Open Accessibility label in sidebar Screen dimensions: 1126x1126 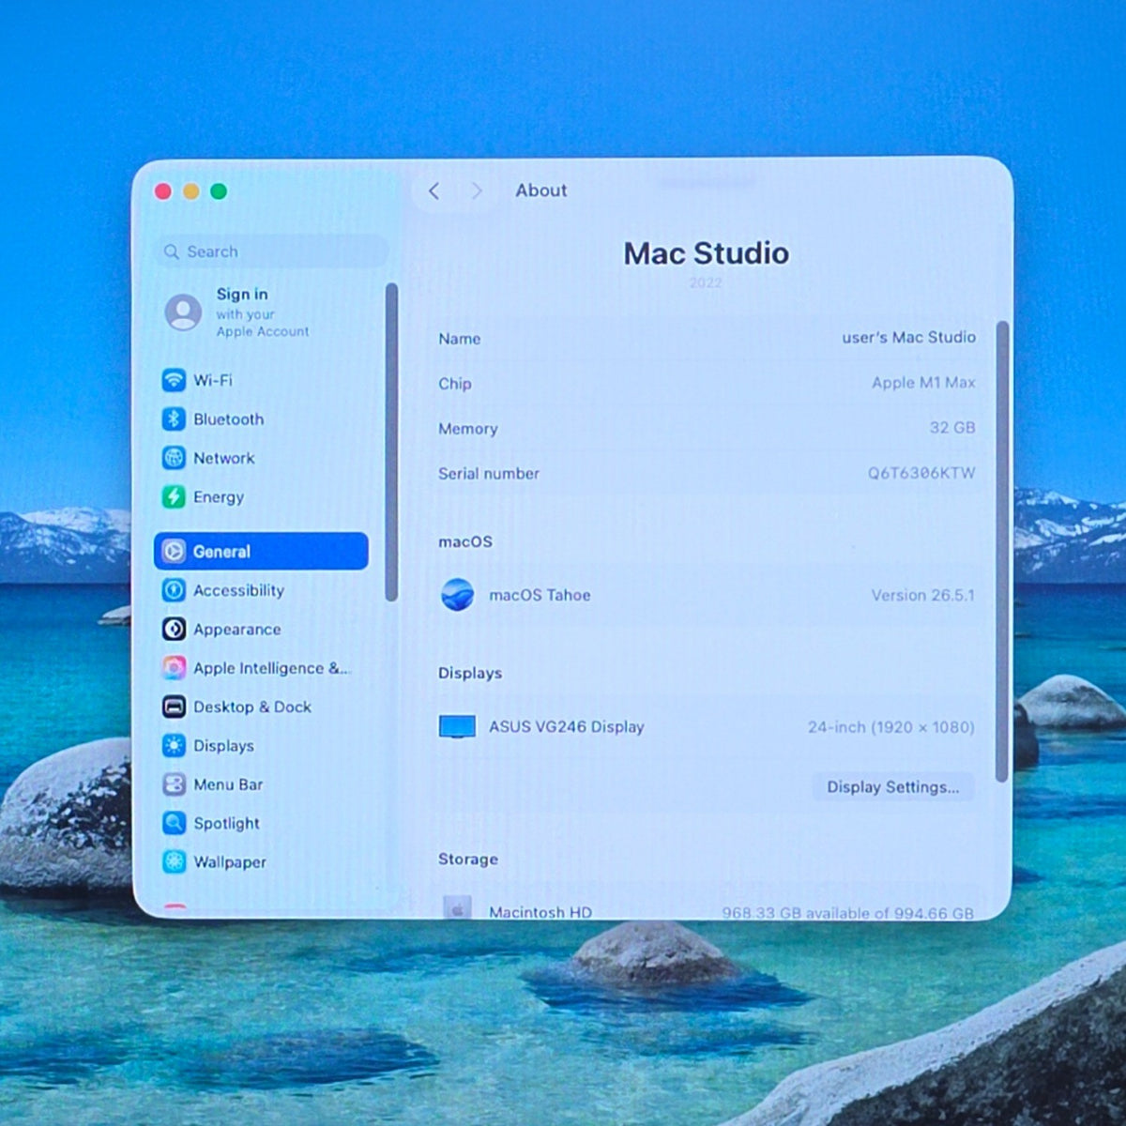(x=238, y=590)
